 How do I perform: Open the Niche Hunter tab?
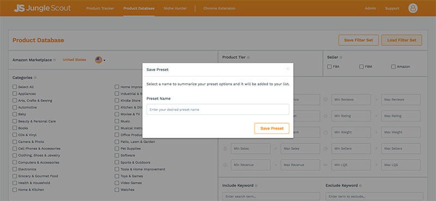175,8
